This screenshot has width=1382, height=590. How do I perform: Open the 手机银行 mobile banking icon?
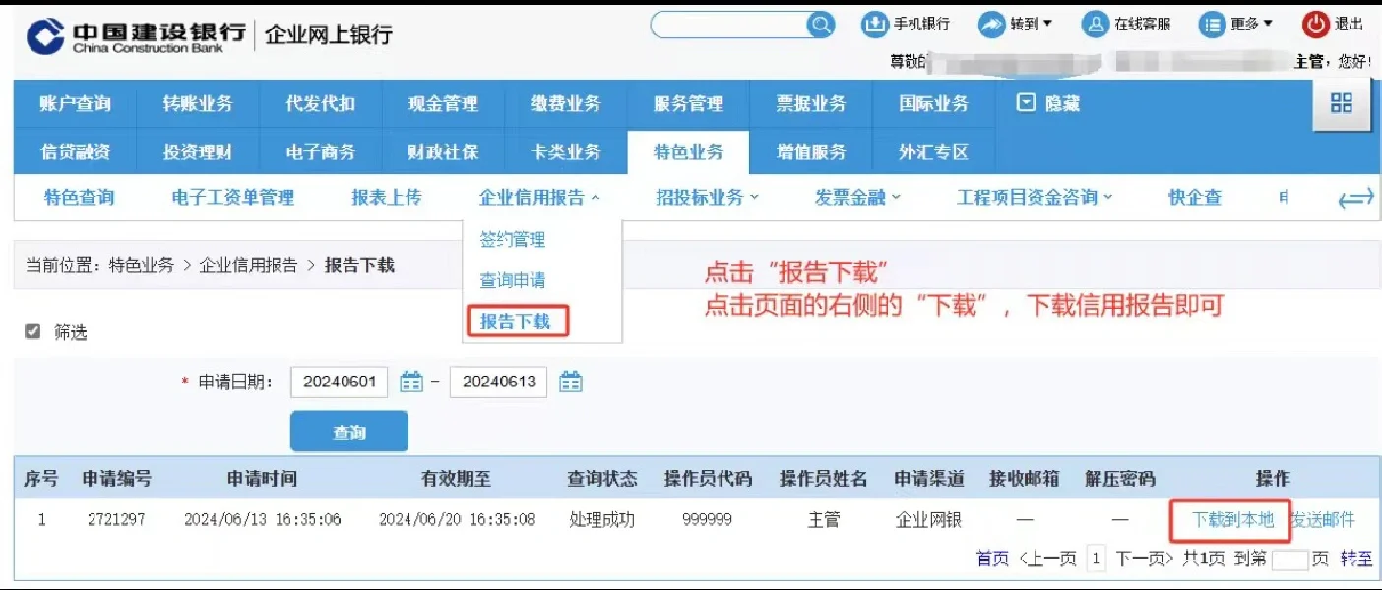tap(874, 25)
